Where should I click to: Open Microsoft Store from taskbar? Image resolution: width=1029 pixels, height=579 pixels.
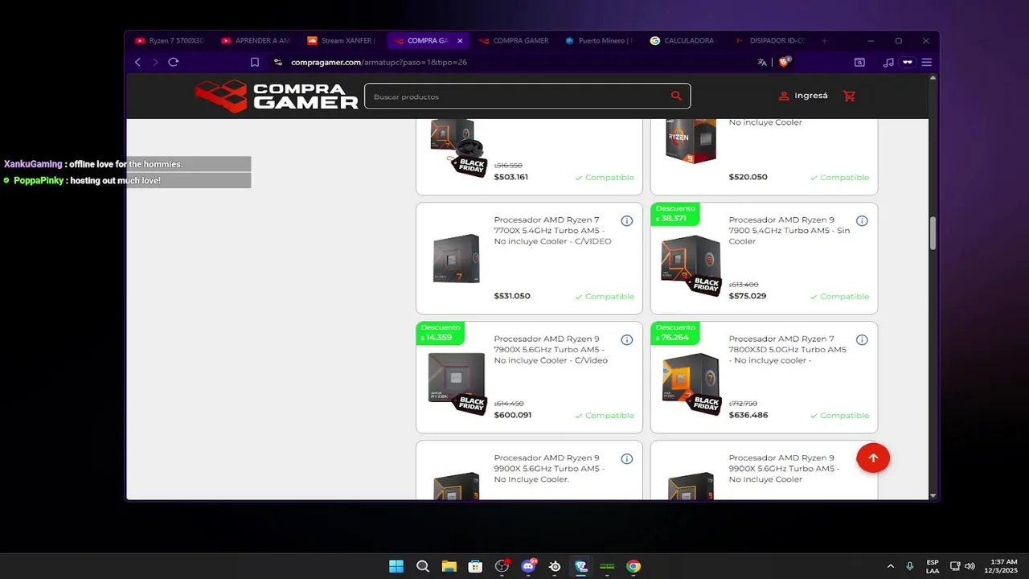pos(475,566)
